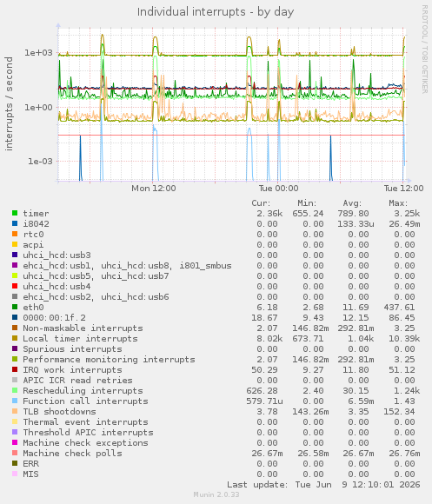The width and height of the screenshot is (432, 504).
Task: Click the TLB shootdowns legend color swatch
Action: [x=15, y=411]
